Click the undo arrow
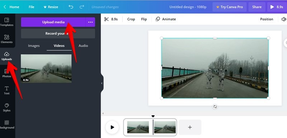Image resolution: width=287 pixels, height=138 pixels. [71, 7]
